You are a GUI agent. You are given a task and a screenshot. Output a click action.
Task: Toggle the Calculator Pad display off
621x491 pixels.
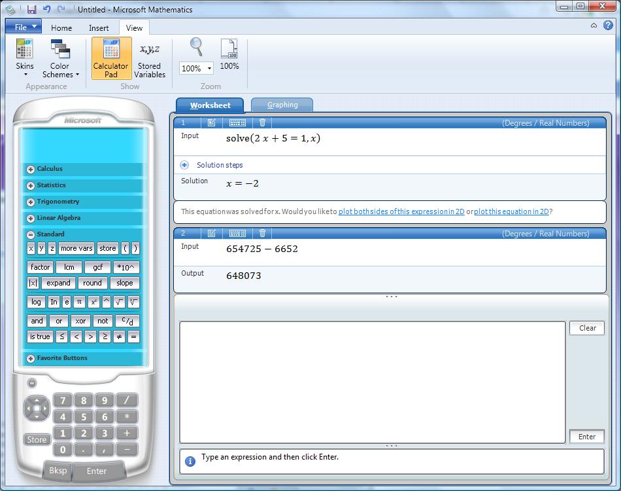click(110, 58)
